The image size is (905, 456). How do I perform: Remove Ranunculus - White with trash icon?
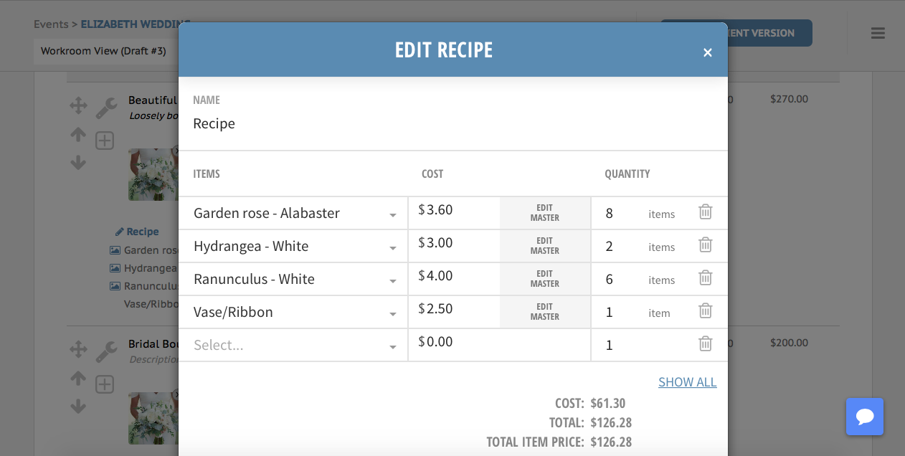[x=706, y=278]
